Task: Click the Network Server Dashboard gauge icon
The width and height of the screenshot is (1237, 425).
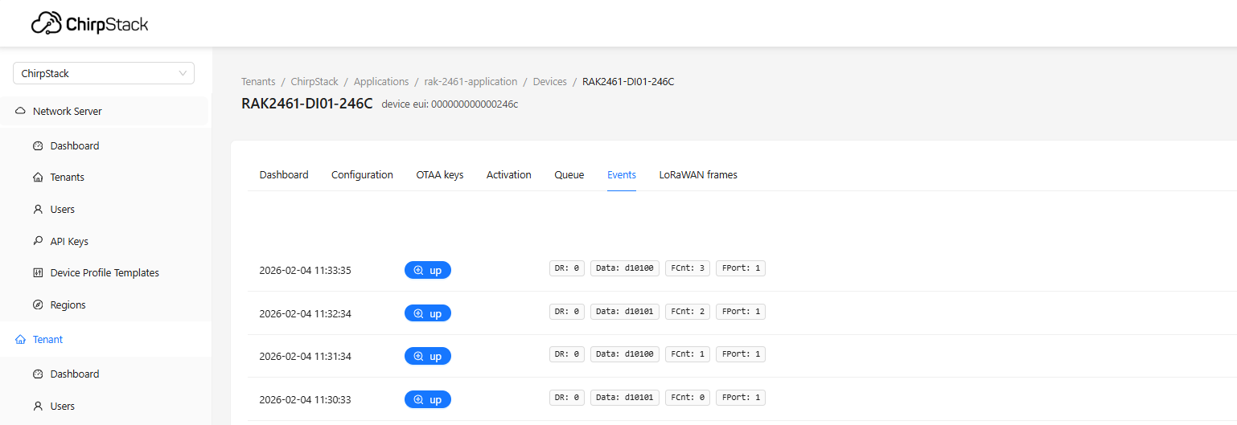Action: click(x=38, y=146)
